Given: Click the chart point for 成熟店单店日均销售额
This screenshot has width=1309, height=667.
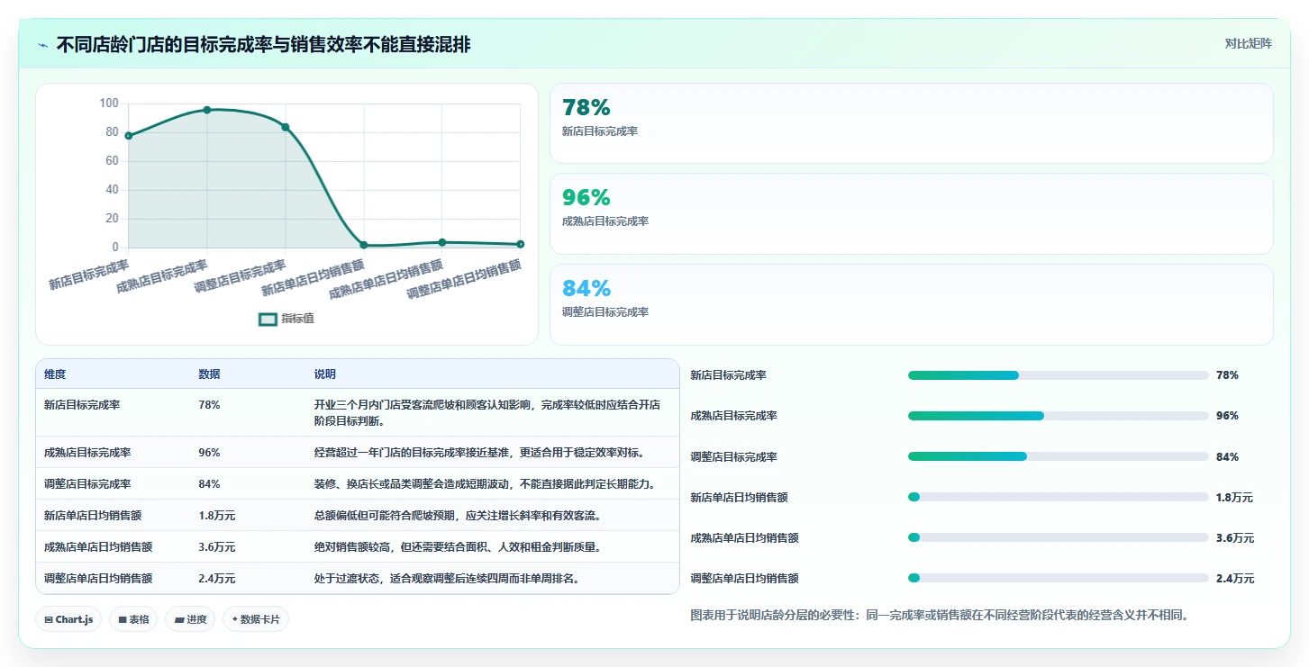Looking at the screenshot, I should click(x=442, y=242).
